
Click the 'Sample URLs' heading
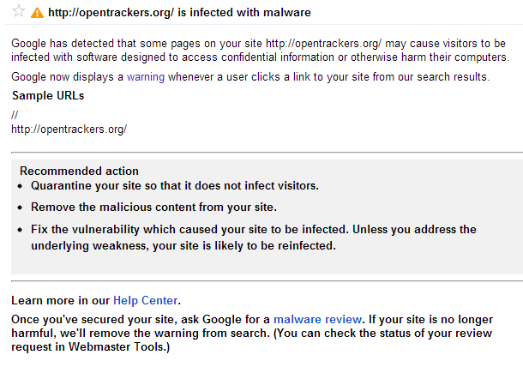tap(48, 96)
